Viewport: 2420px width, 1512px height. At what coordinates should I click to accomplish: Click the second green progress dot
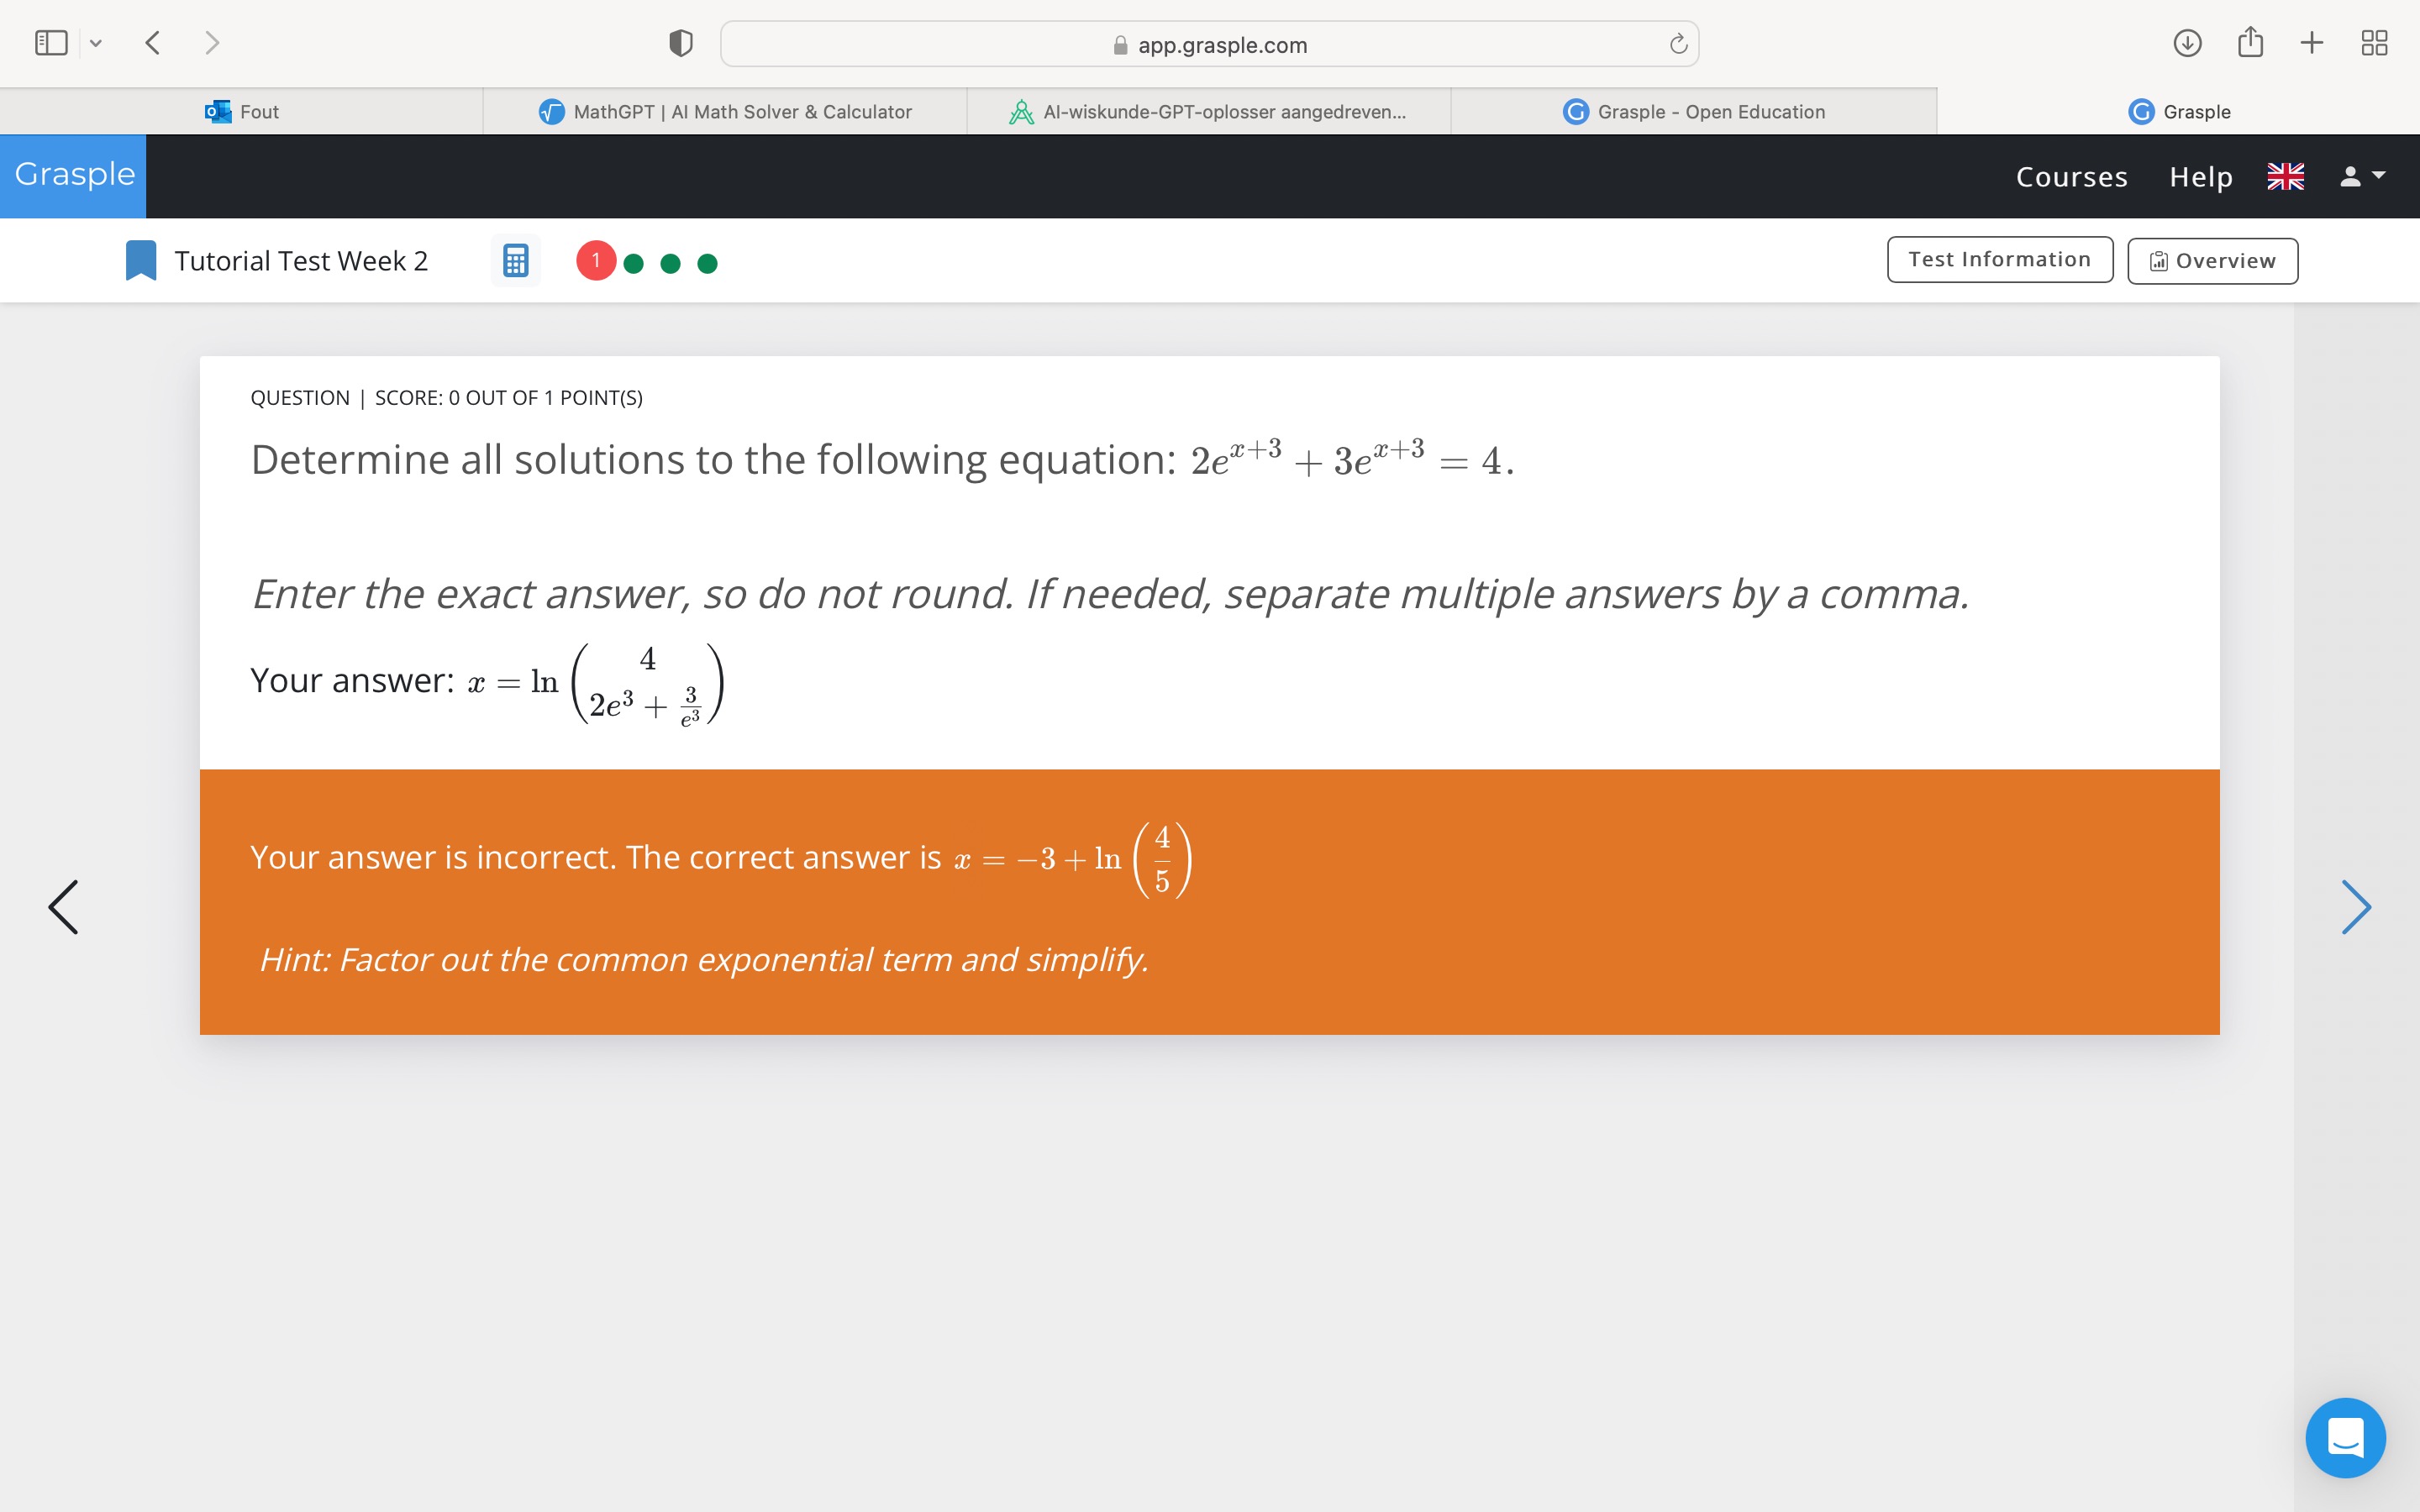[x=669, y=260]
